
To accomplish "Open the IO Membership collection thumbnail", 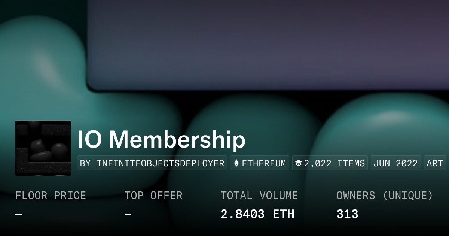I will (x=43, y=148).
